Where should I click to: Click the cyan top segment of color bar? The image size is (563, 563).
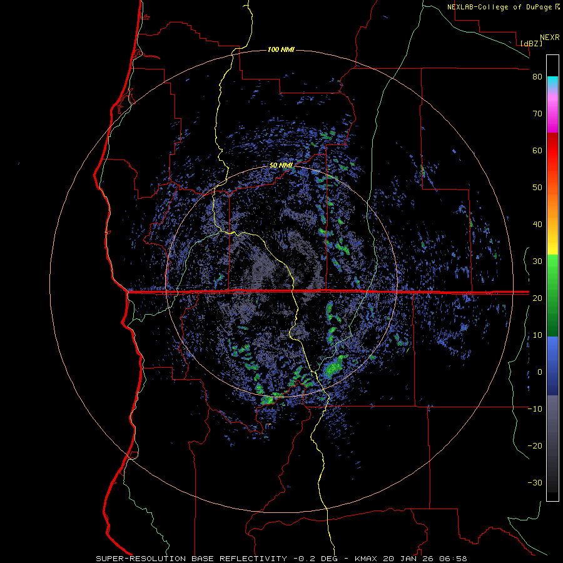click(x=552, y=82)
